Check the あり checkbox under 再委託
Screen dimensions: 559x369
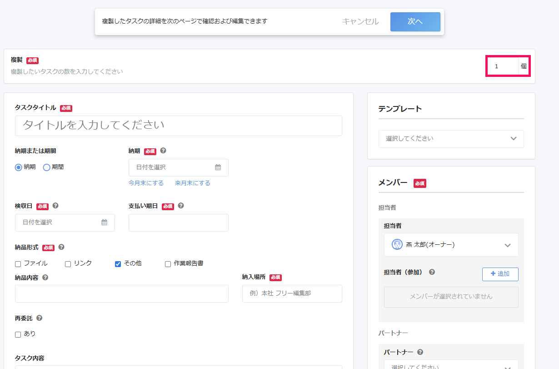18,334
